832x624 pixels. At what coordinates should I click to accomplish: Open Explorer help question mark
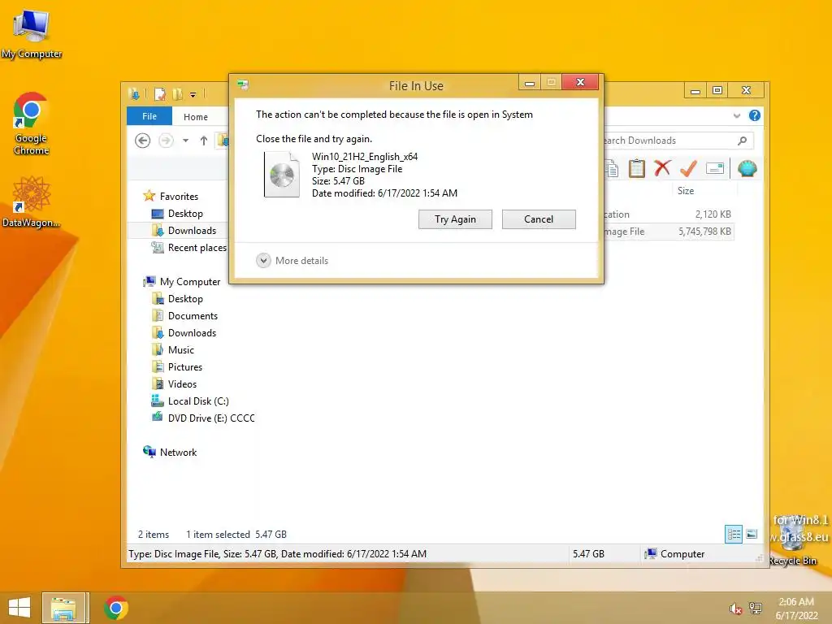click(755, 115)
